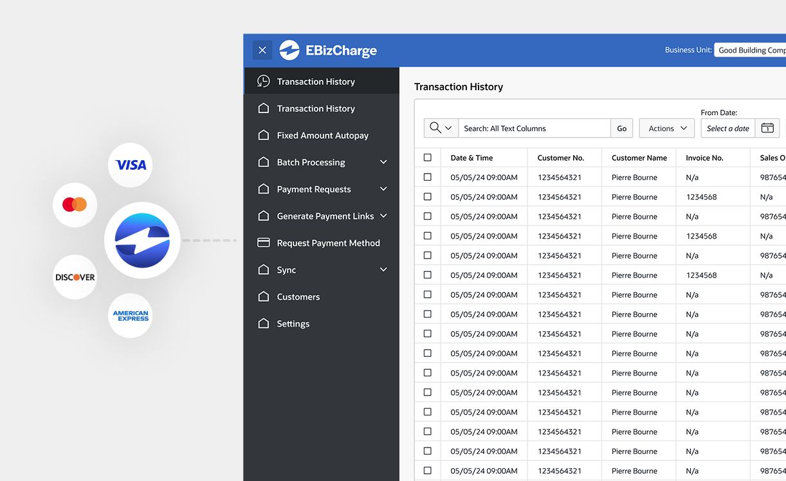The image size is (786, 481).
Task: Expand the Batch Processing submenu chevron
Action: [383, 162]
